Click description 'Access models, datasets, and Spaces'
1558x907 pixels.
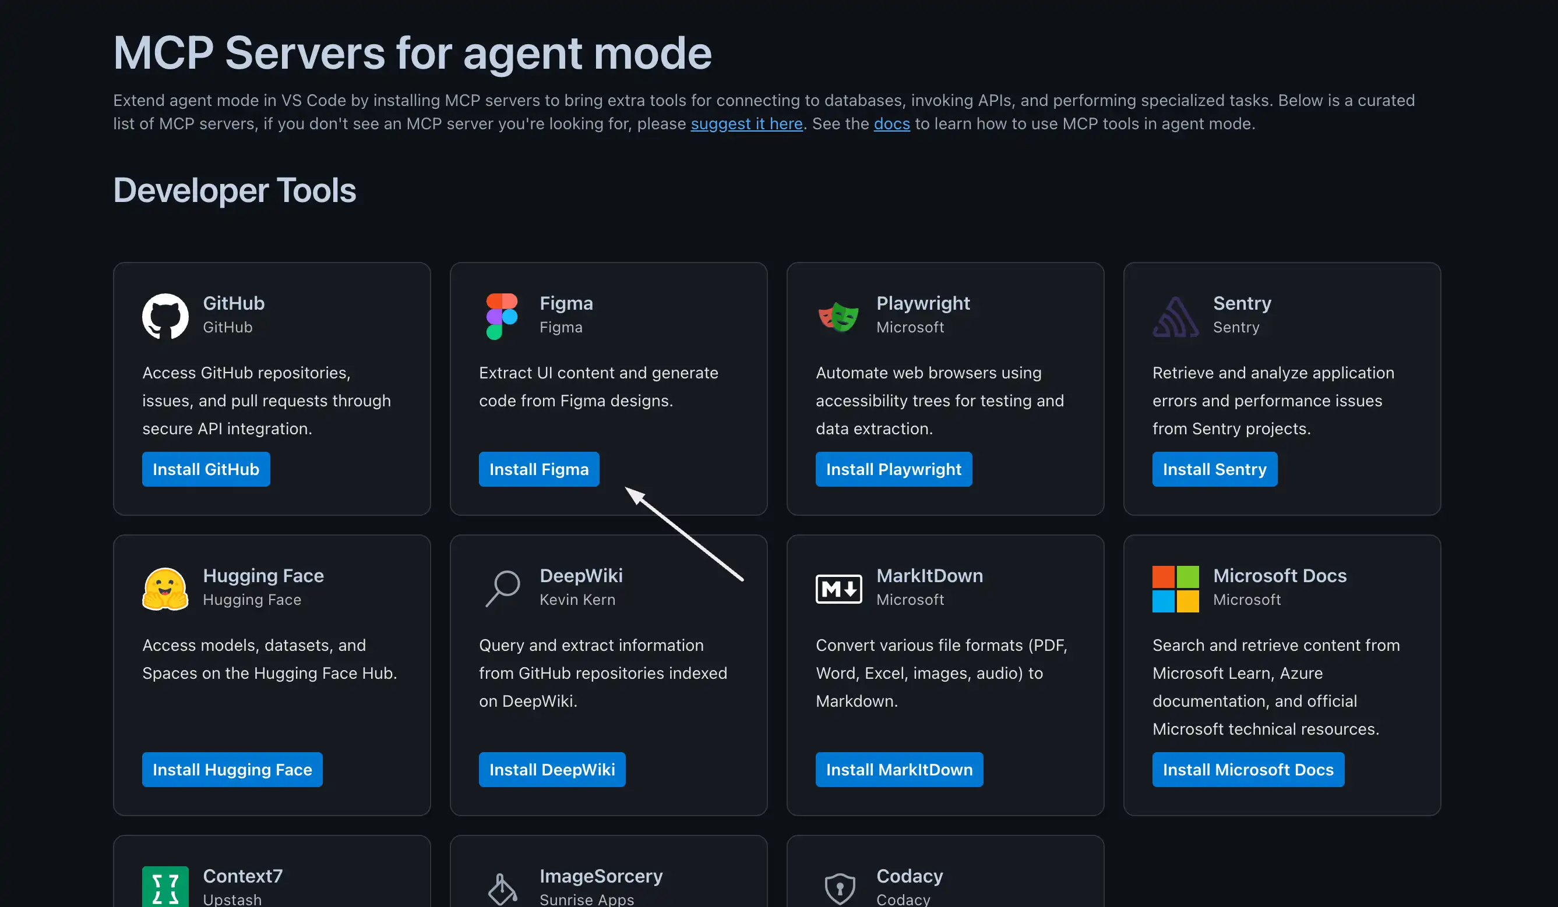(x=270, y=659)
